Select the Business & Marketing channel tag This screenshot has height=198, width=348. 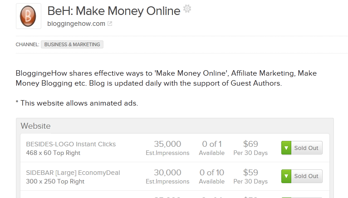(72, 44)
